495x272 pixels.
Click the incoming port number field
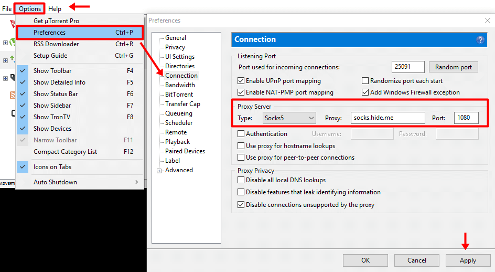point(408,67)
